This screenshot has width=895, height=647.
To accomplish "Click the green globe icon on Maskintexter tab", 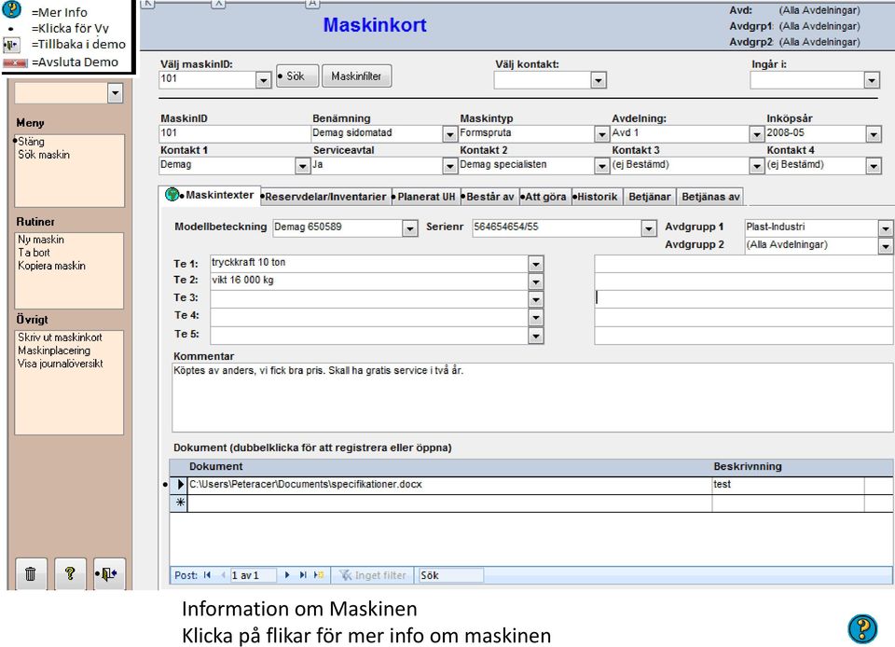I will tap(172, 195).
